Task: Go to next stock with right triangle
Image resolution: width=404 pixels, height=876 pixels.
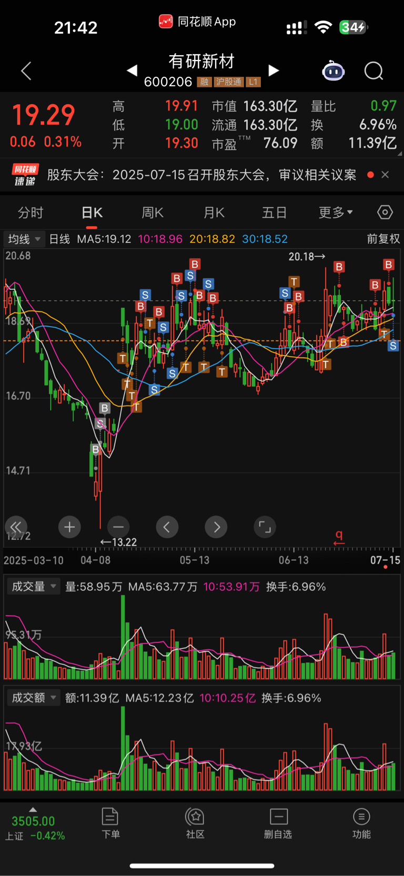Action: coord(274,70)
